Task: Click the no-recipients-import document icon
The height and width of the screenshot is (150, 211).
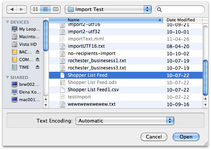Action: [x=62, y=53]
